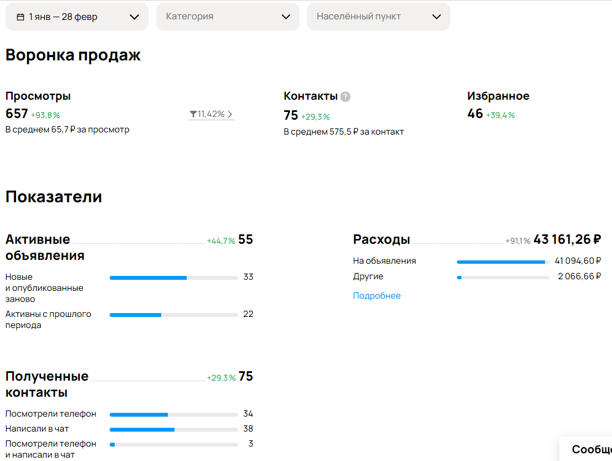This screenshot has height=461, width=612.
Task: Click the Активные объявления heading
Action: click(45, 247)
